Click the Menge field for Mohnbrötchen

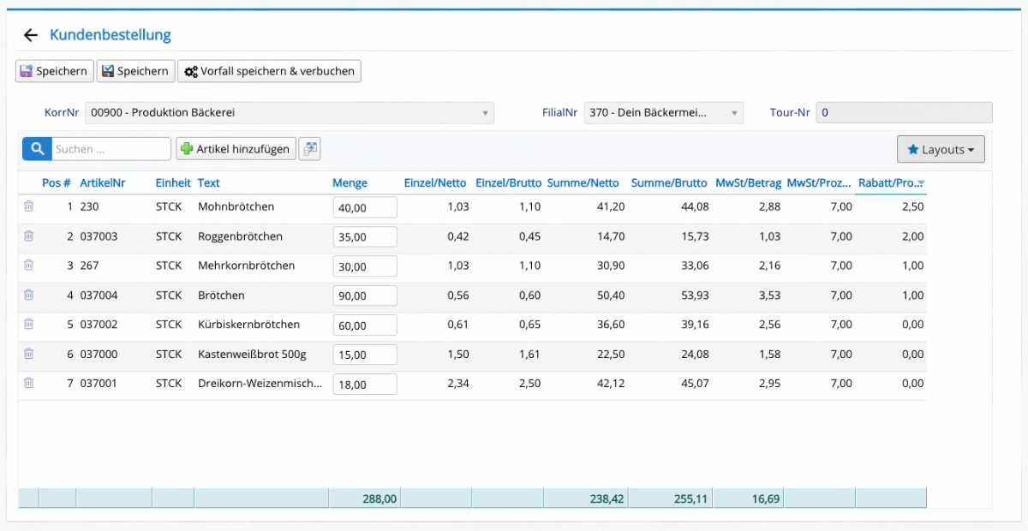pos(365,207)
